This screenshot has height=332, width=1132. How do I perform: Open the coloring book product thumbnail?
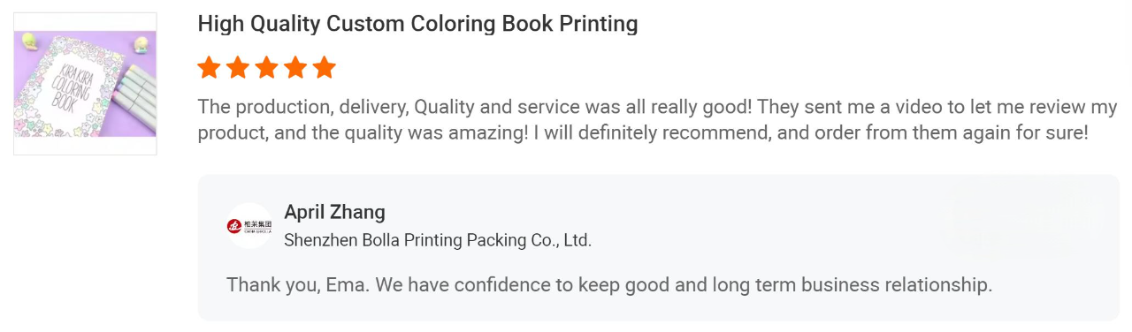85,84
